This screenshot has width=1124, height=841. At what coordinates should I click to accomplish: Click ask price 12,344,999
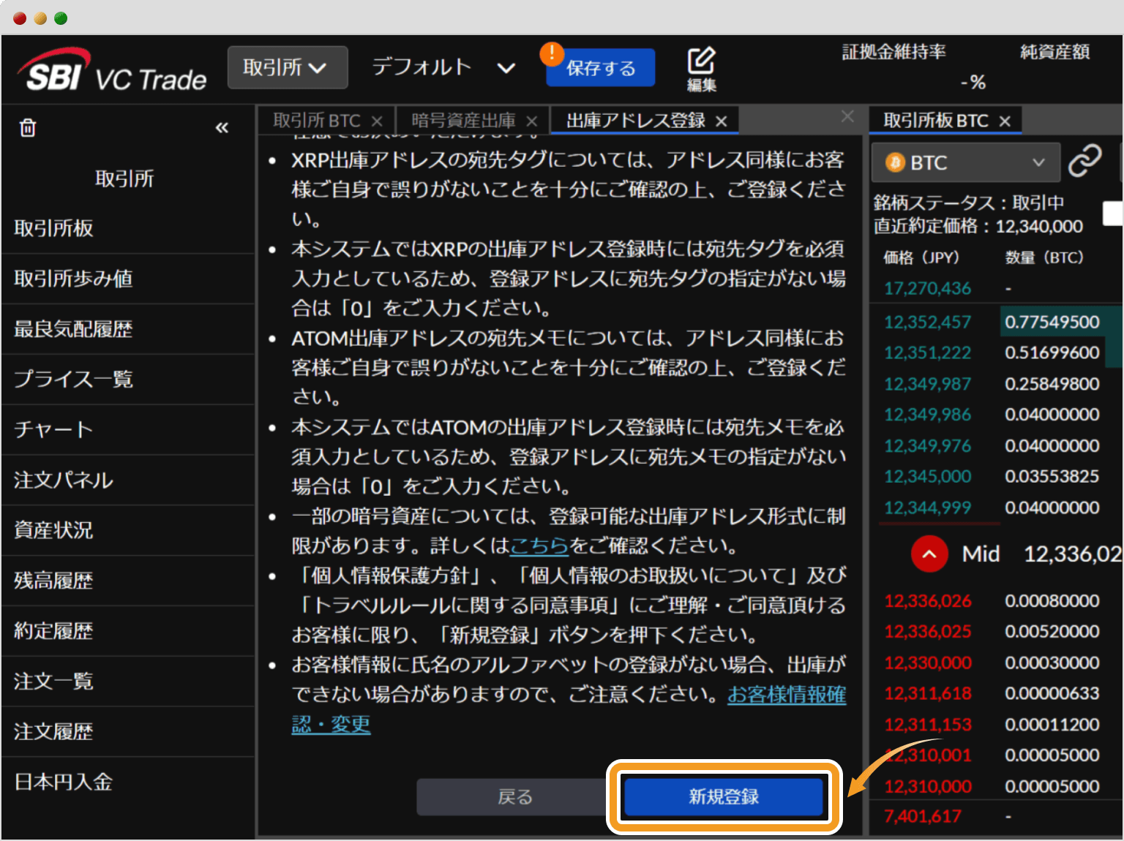point(927,508)
